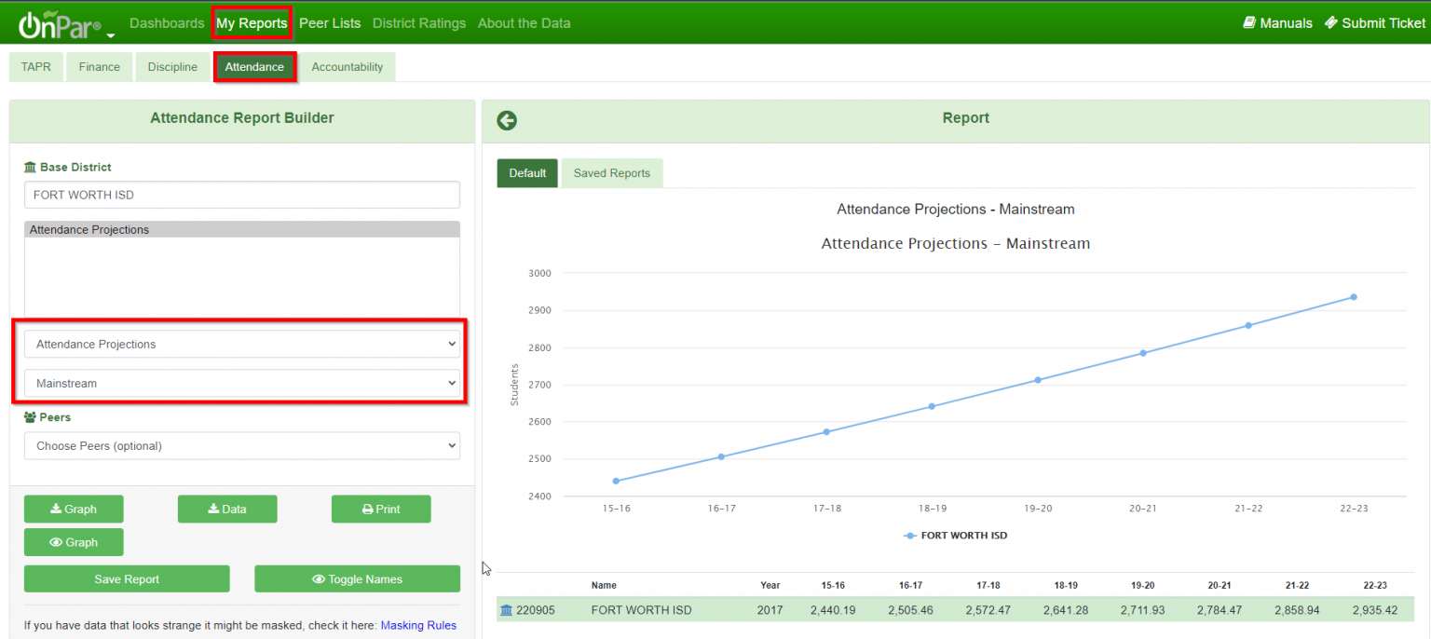Toggle the FORT WORTH ISD legend entry

955,535
